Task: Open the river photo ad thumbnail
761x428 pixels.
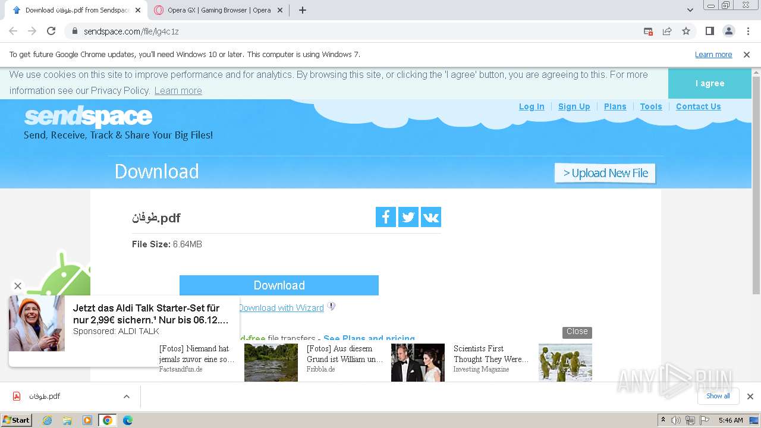Action: [x=271, y=363]
